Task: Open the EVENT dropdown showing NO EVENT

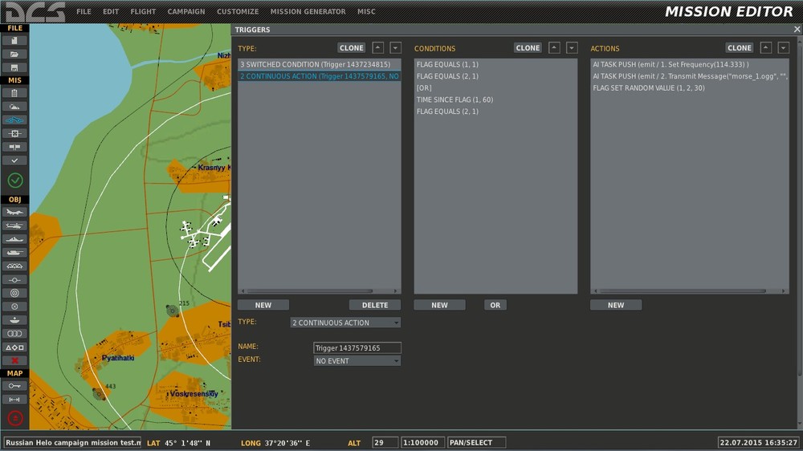Action: coord(357,361)
